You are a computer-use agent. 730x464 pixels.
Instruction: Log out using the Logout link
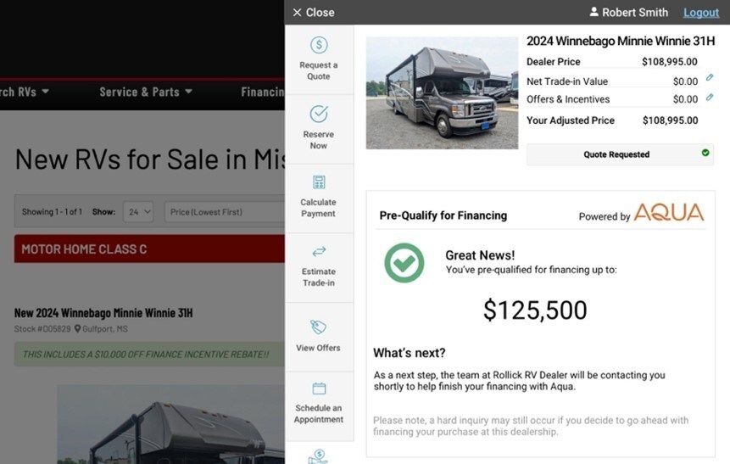point(700,13)
